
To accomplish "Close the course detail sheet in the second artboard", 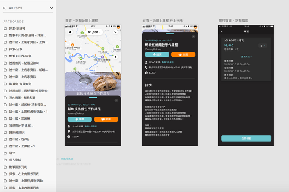I will pos(193,37).
